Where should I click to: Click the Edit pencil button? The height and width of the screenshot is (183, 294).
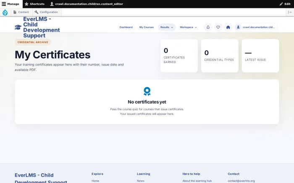285,4
